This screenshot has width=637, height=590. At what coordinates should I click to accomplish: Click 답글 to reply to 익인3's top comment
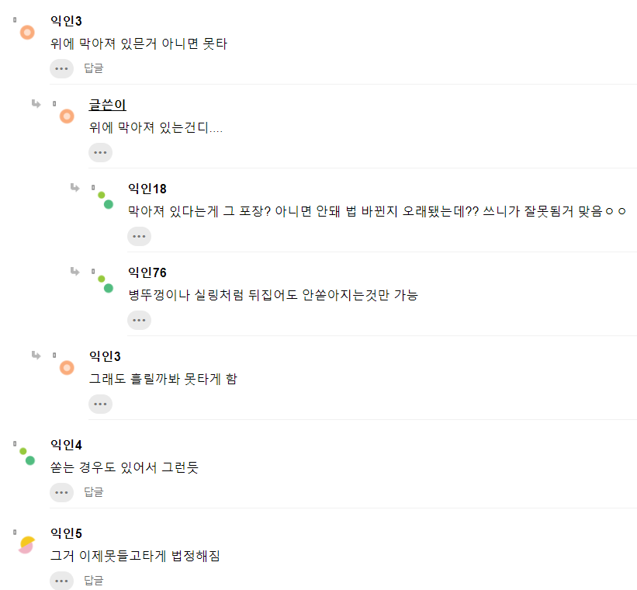pos(94,68)
